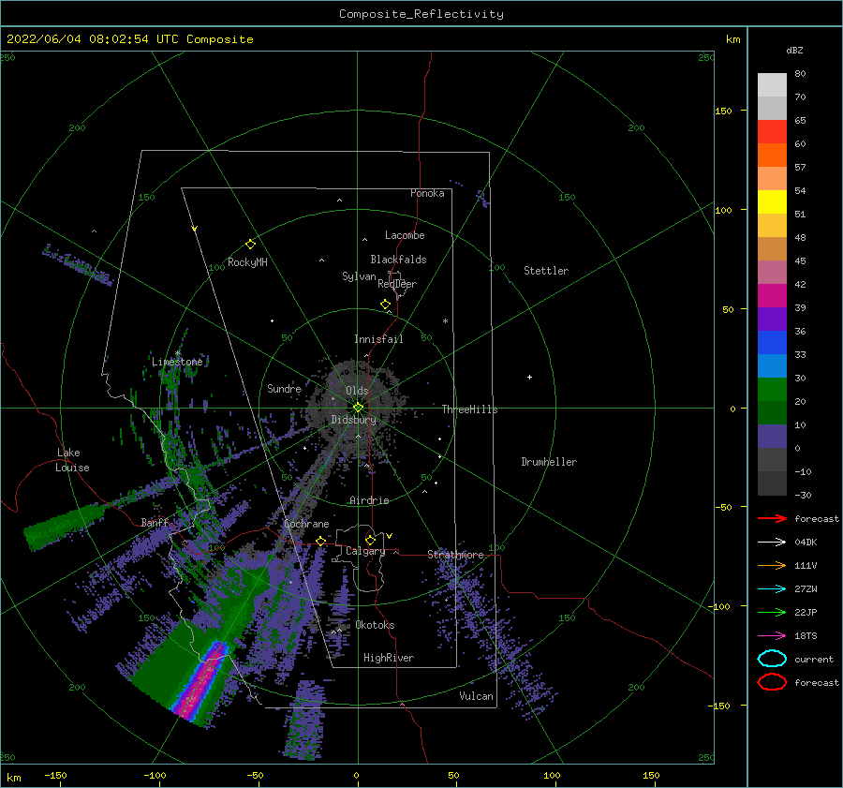Image resolution: width=843 pixels, height=788 pixels.
Task: Click yellow diamond marker above Calgary label
Action: (370, 540)
